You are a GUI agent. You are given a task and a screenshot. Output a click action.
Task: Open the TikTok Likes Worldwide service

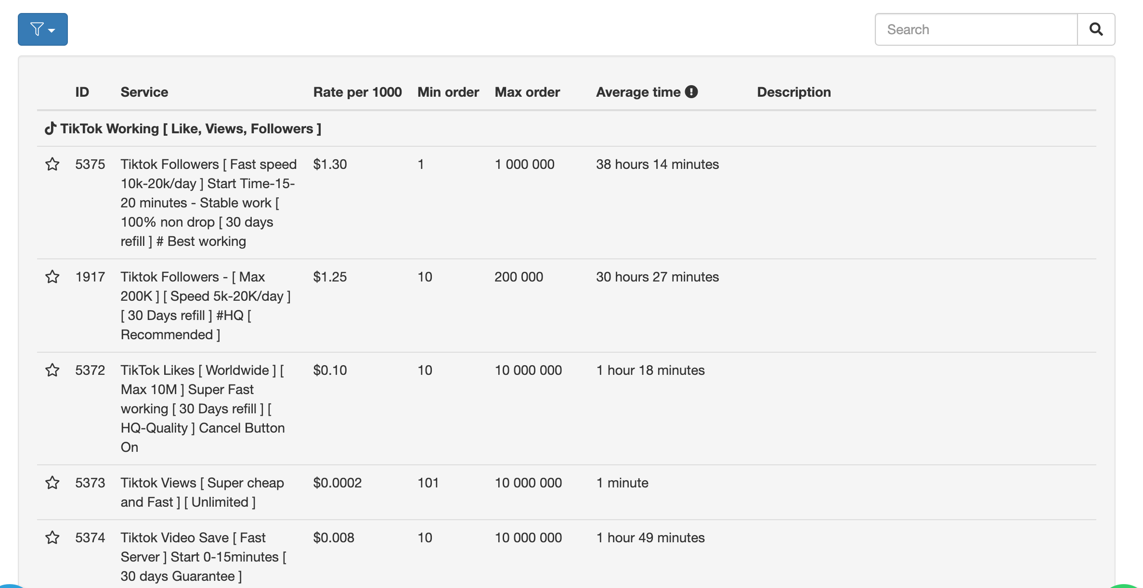(x=202, y=409)
